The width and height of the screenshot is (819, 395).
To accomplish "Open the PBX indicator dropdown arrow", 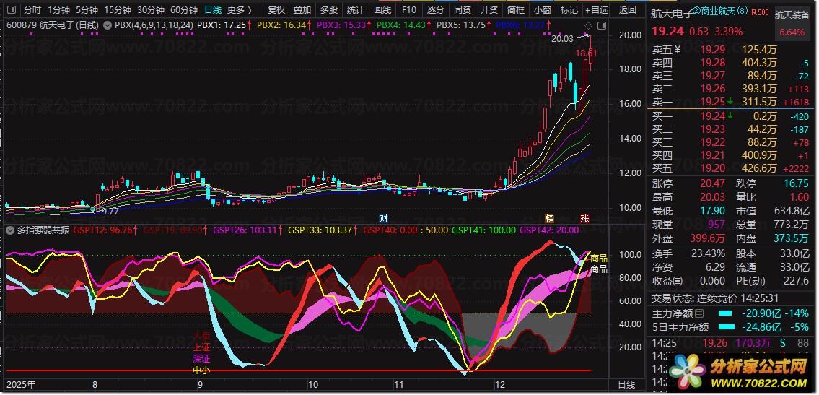I will pos(107,25).
